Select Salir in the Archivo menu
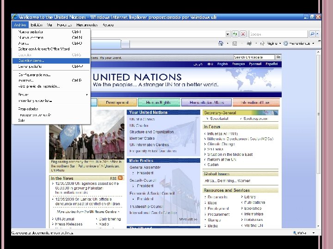The width and height of the screenshot is (333, 249). (x=51, y=120)
